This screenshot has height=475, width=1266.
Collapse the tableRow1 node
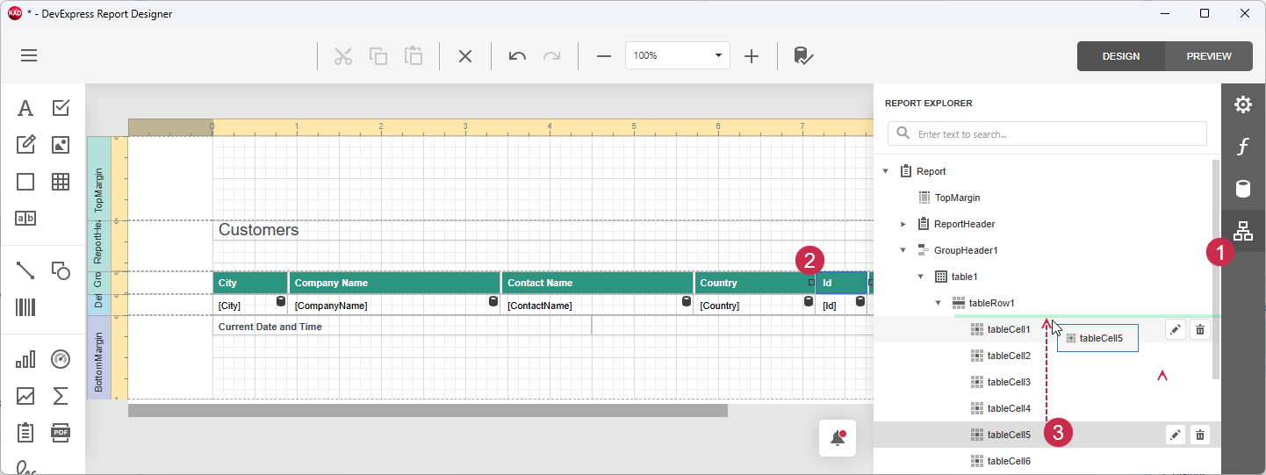point(938,303)
